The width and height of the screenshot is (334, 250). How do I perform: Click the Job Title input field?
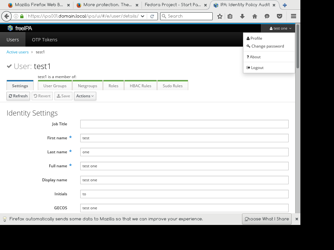click(x=185, y=124)
